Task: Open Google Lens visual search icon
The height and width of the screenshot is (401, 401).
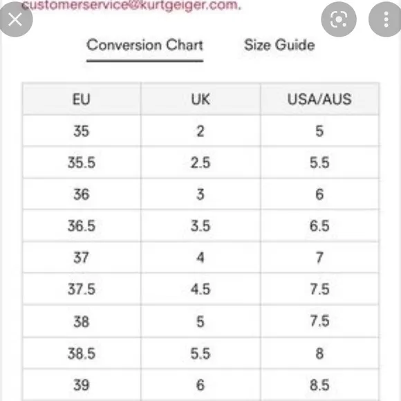Action: 339,19
